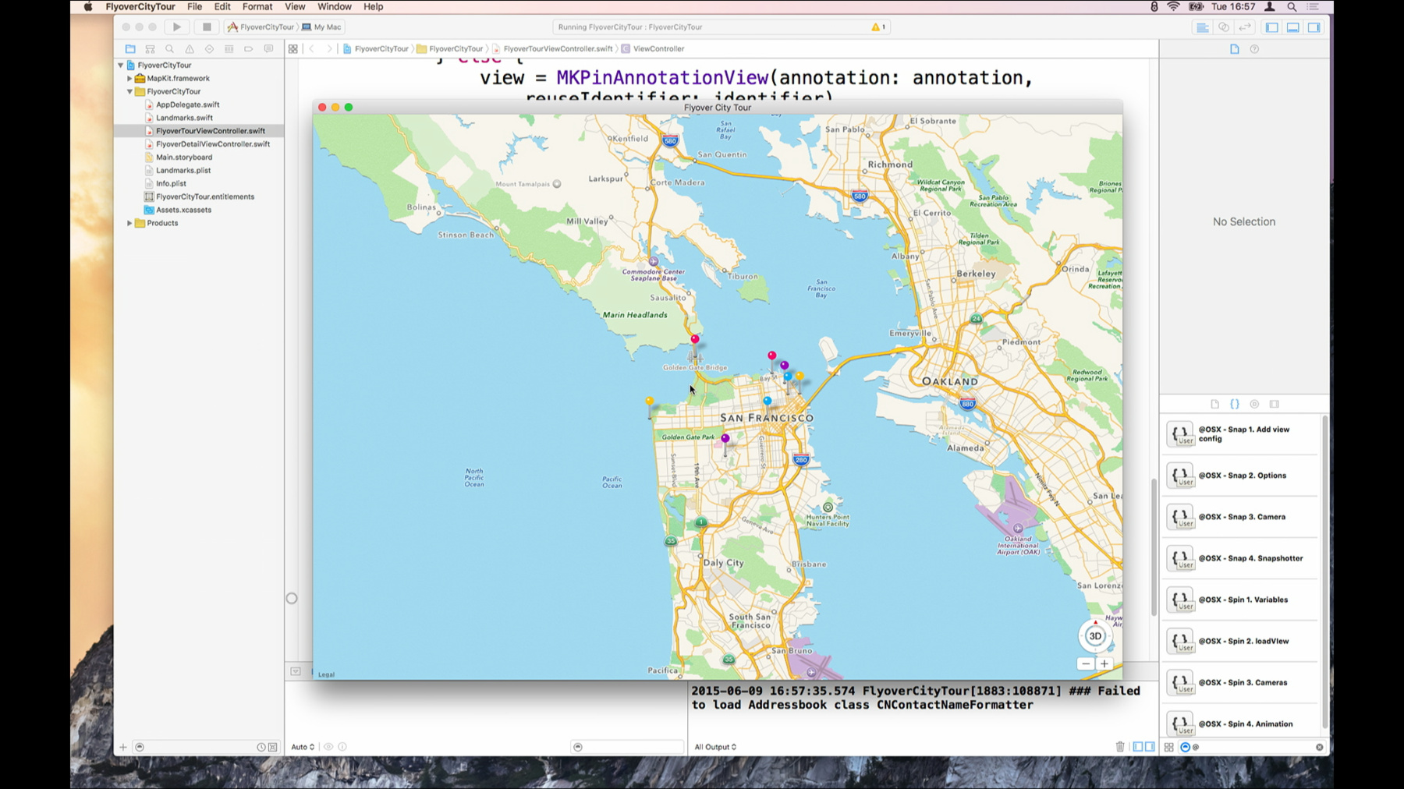Show the Object library icon
Viewport: 1404px width, 789px height.
[1254, 404]
